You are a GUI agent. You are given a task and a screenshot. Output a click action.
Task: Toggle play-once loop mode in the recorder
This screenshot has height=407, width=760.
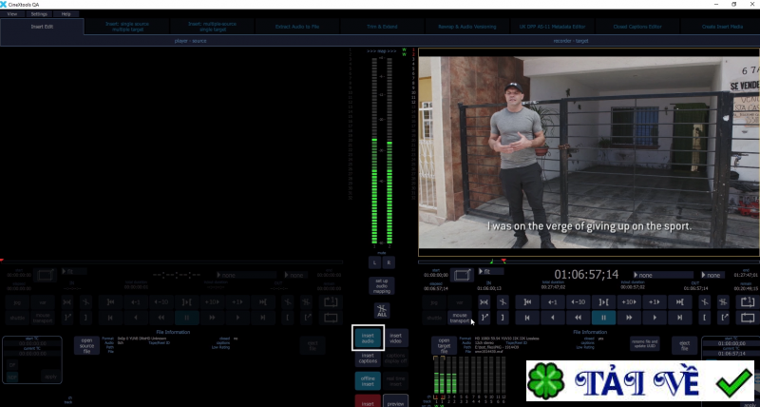(748, 301)
